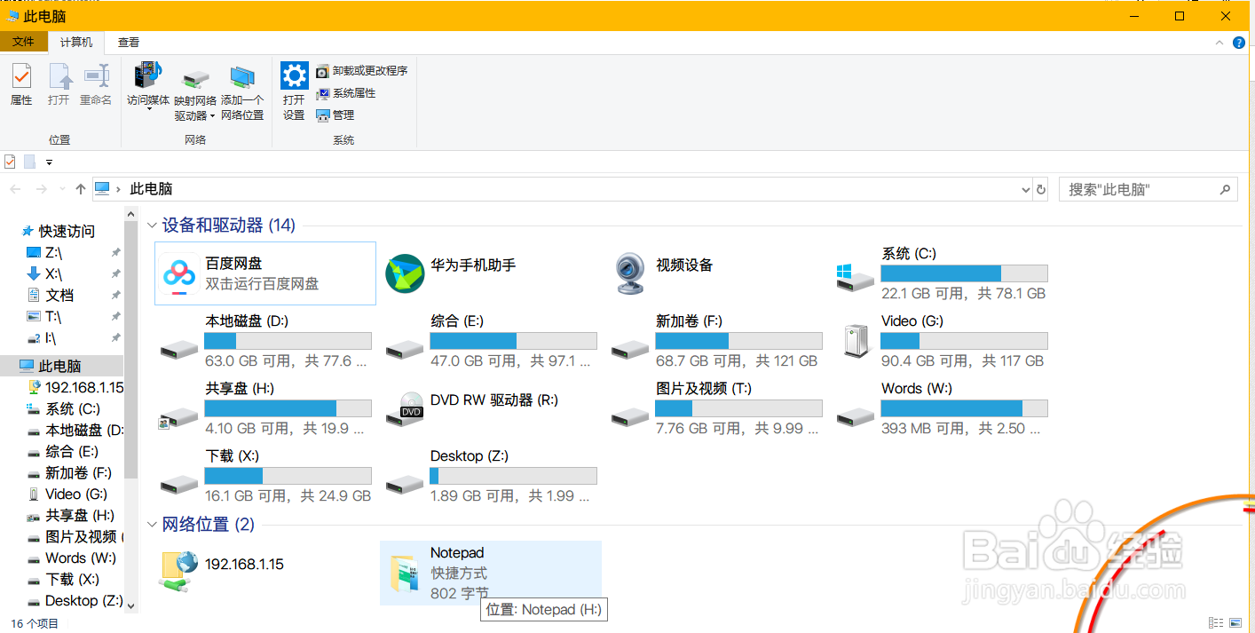
Task: Open Huawei phone assistant icon
Action: (x=405, y=273)
